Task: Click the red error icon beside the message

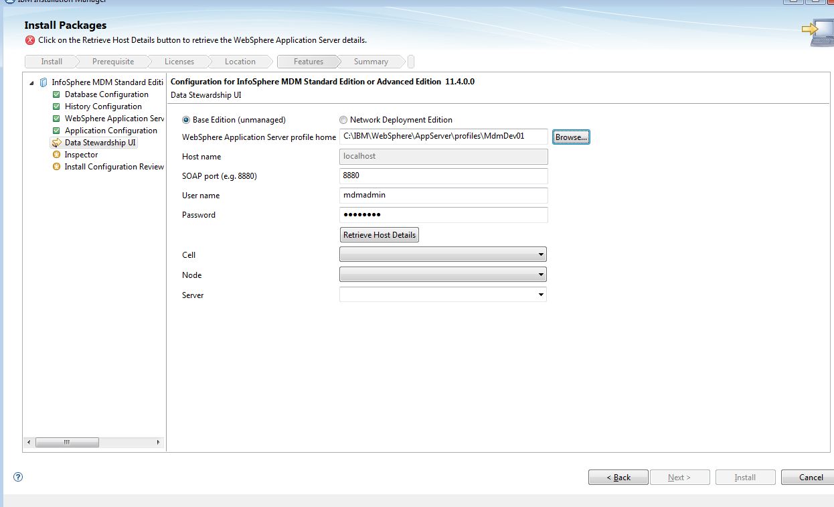Action: pos(29,40)
